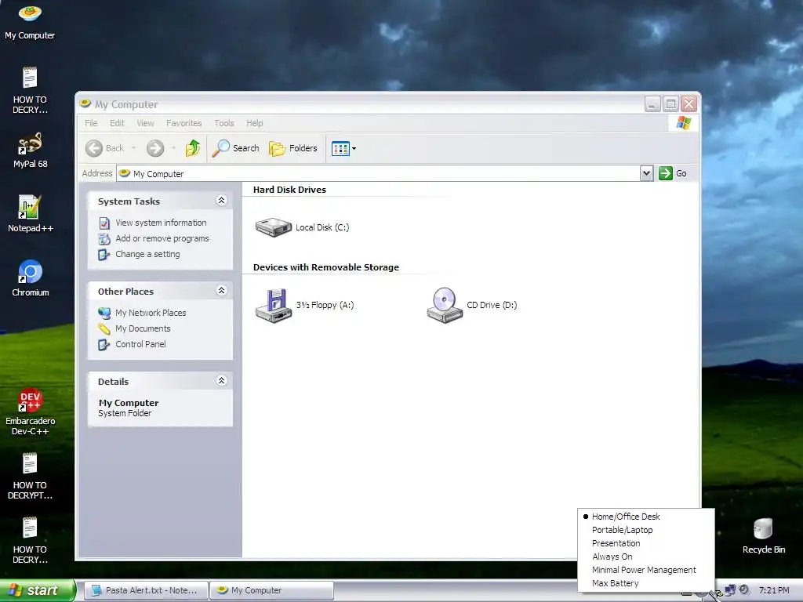Click the system tray clock
The image size is (803, 602).
click(x=774, y=590)
